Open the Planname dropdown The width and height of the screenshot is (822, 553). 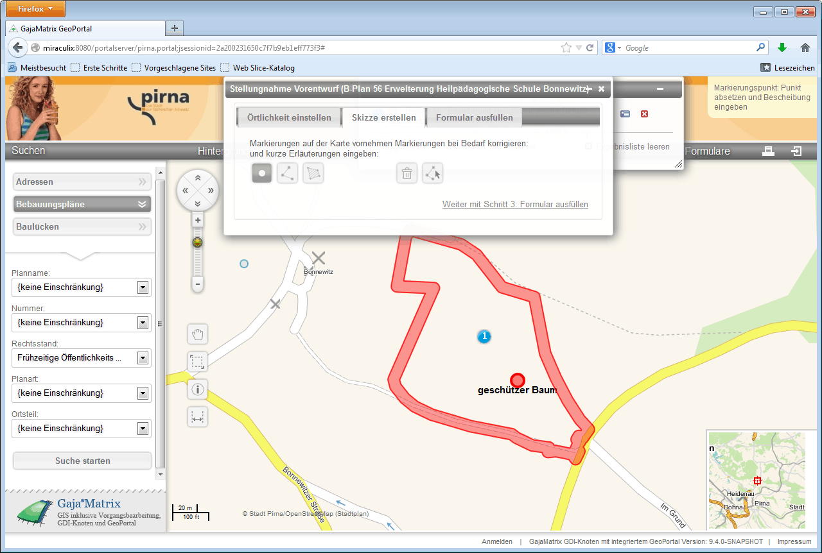[x=143, y=287]
